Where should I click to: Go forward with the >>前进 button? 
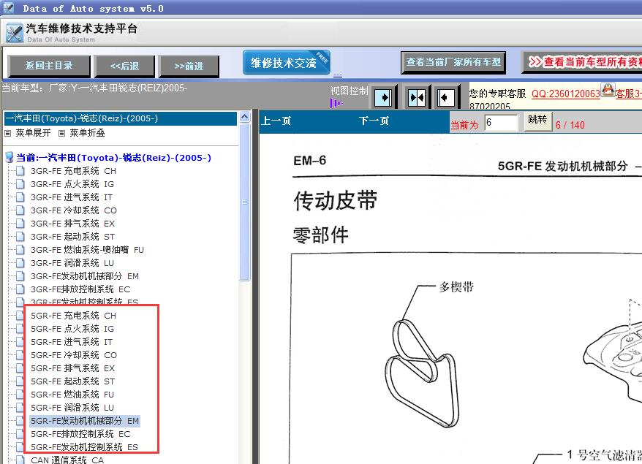(x=189, y=66)
